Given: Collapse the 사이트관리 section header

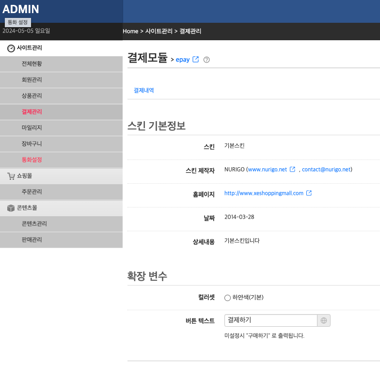Looking at the screenshot, I should (x=61, y=48).
